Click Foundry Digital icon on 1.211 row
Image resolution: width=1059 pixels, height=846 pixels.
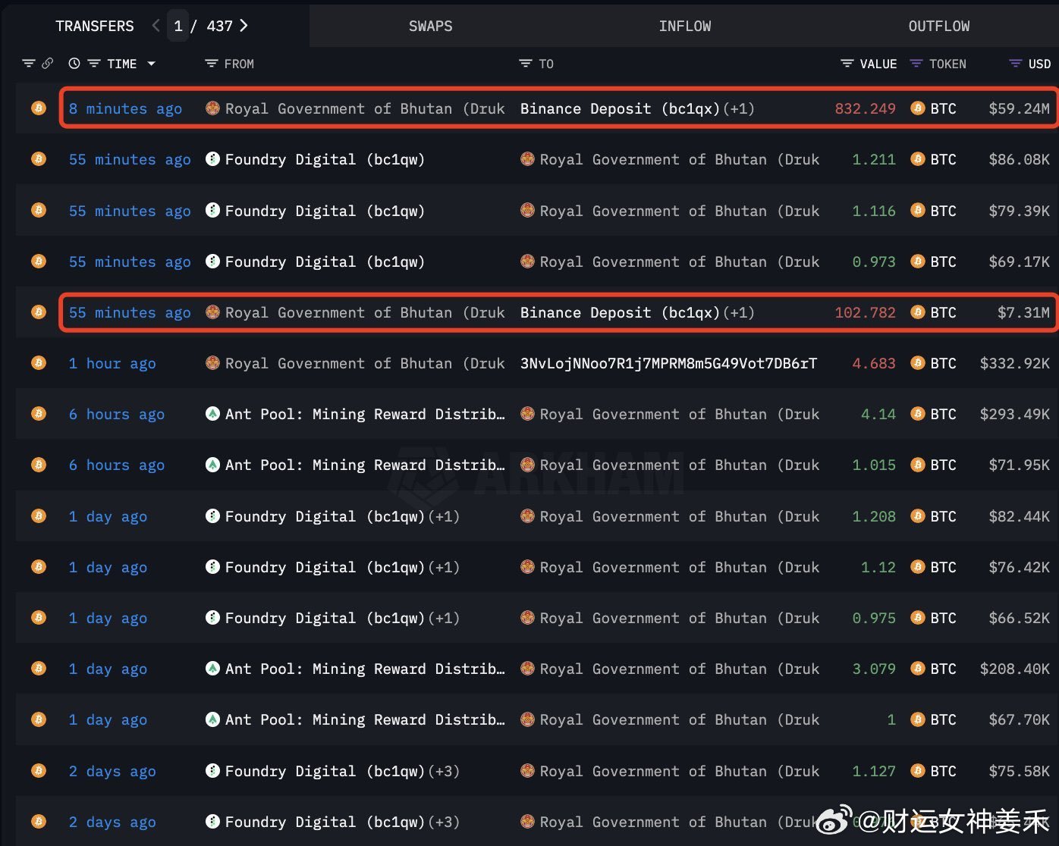213,159
